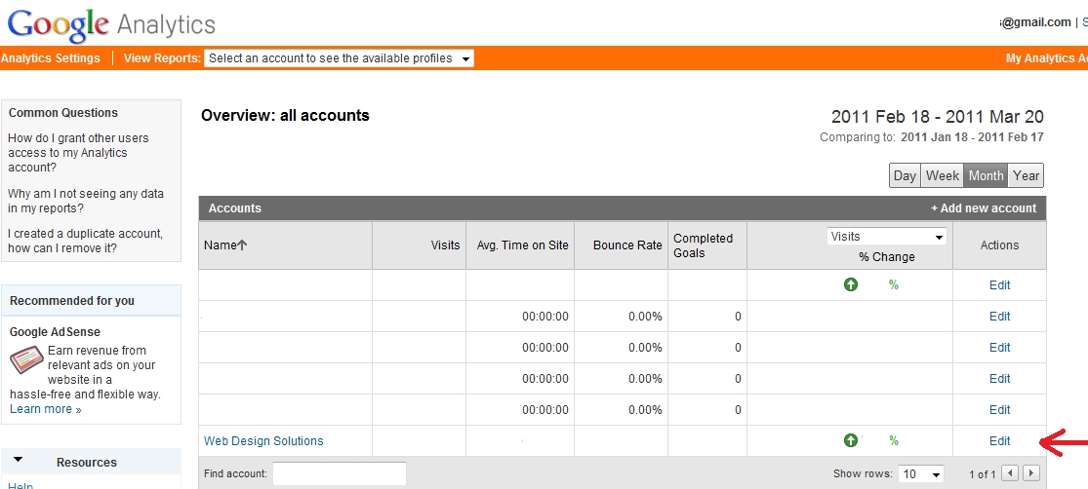Click green up arrow in Web Design Solutions row
Image resolution: width=1088 pixels, height=489 pixels.
(851, 441)
